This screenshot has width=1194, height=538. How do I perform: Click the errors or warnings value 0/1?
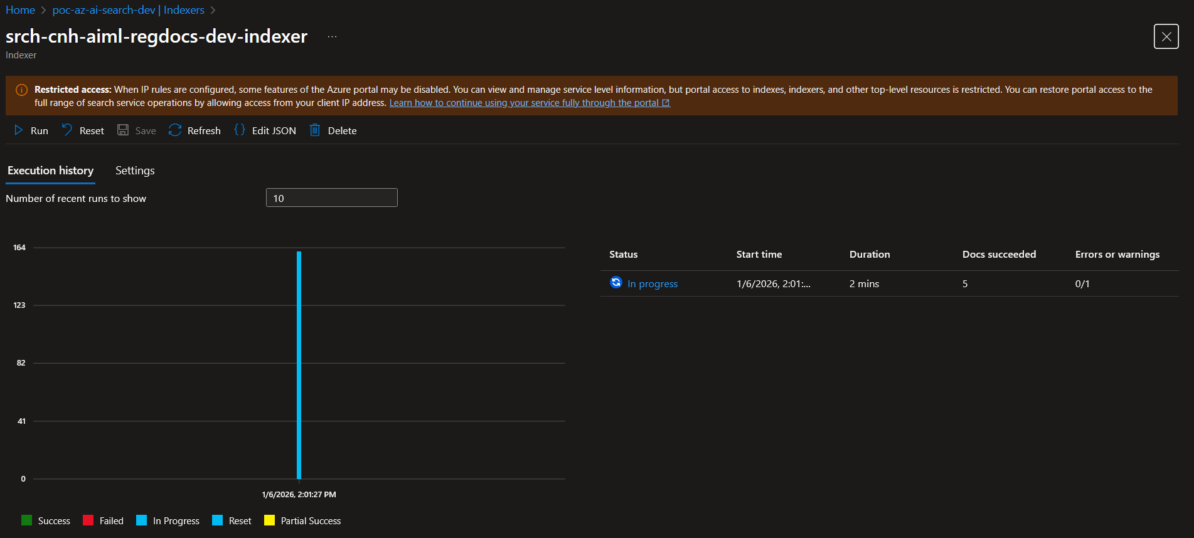click(1082, 284)
